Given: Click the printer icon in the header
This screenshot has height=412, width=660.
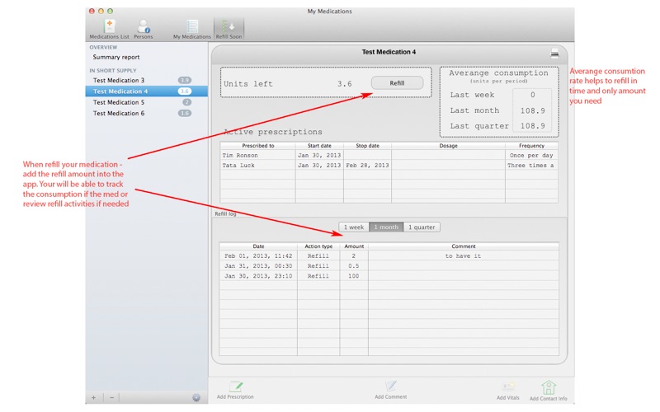Looking at the screenshot, I should [555, 53].
